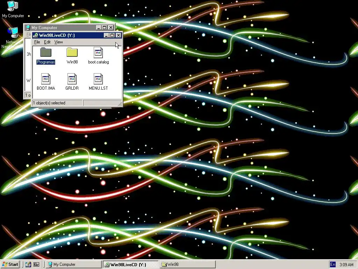Click the My Computer window title bar icon
The width and height of the screenshot is (358, 269).
click(28, 28)
